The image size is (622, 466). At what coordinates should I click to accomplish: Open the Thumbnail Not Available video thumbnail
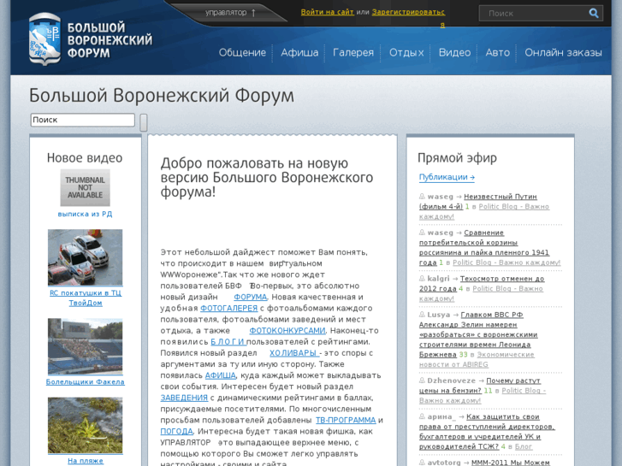(85, 187)
